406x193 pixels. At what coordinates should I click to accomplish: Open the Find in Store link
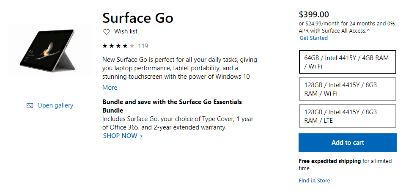tap(314, 181)
